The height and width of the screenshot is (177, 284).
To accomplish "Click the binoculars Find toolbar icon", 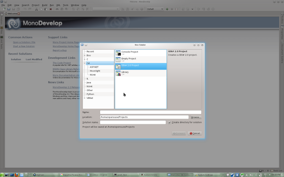I will coord(57,9).
